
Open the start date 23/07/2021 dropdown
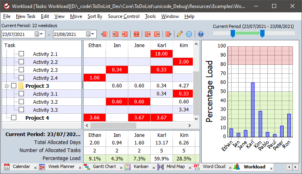42,34
